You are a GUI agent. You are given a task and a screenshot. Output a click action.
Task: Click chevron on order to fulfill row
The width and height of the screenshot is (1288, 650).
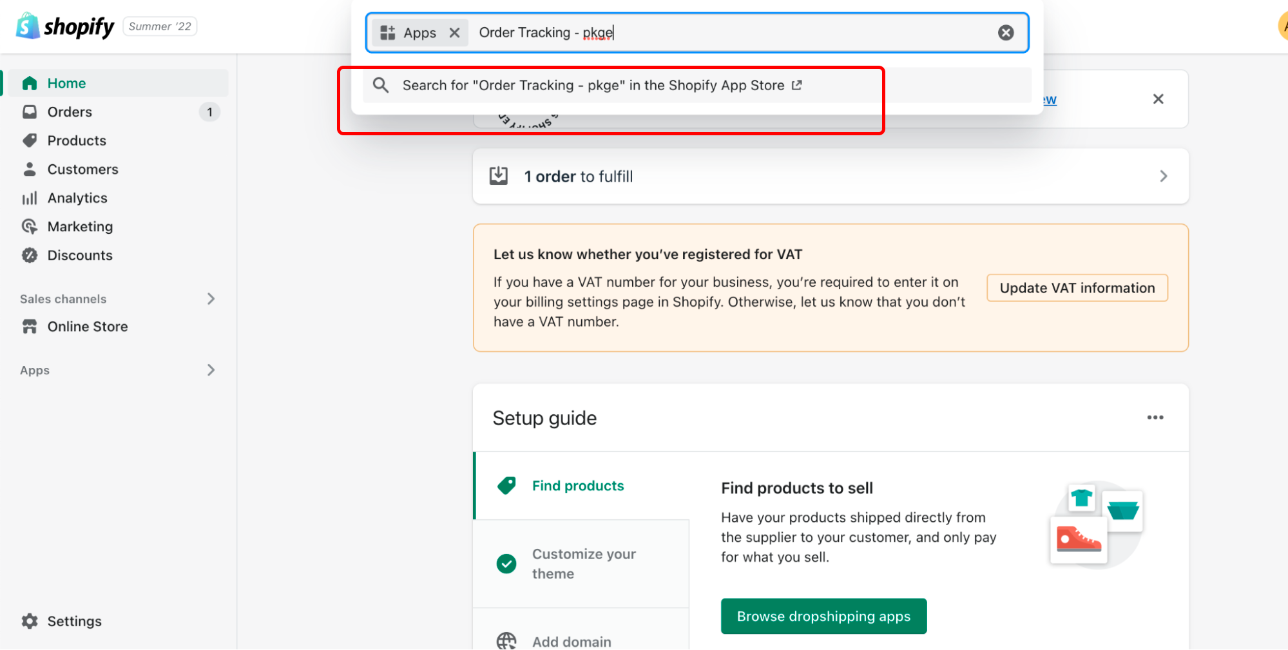(x=1164, y=177)
